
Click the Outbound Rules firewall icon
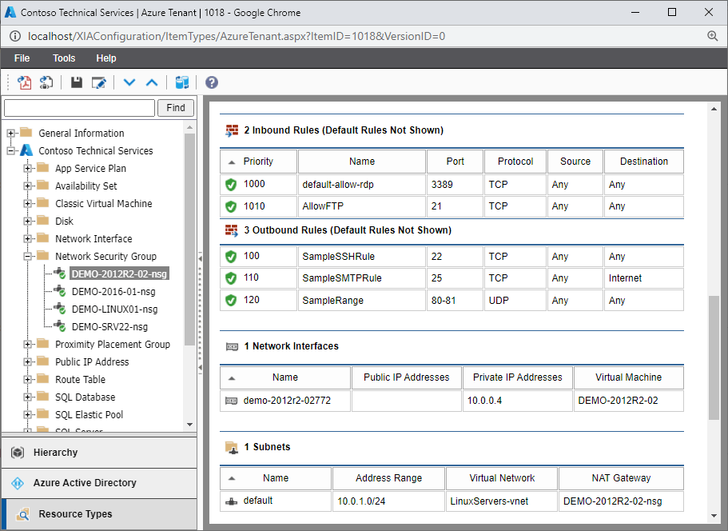point(232,230)
